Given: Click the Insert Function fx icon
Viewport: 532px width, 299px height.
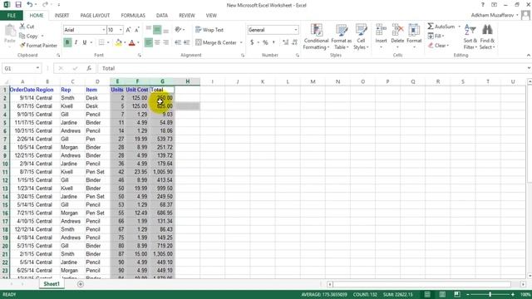Looking at the screenshot, I should click(x=89, y=68).
